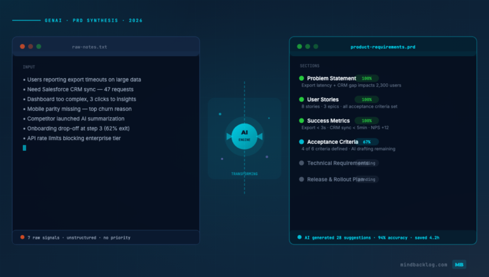The width and height of the screenshot is (489, 277).
Task: Click the SECTIONS label in PRD window
Action: [x=309, y=66]
